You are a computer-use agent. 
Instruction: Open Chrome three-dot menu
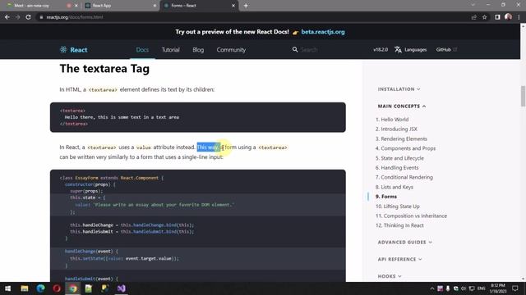[x=519, y=17]
